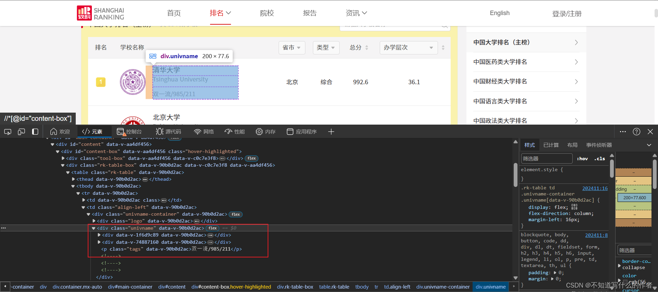Open stylesheet link 202411:8
Screen dimensions: 658x292
(596, 235)
